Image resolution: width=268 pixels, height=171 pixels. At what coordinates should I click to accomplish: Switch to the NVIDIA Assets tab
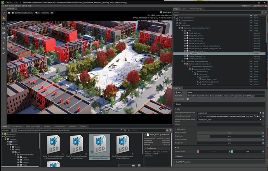tap(17, 126)
